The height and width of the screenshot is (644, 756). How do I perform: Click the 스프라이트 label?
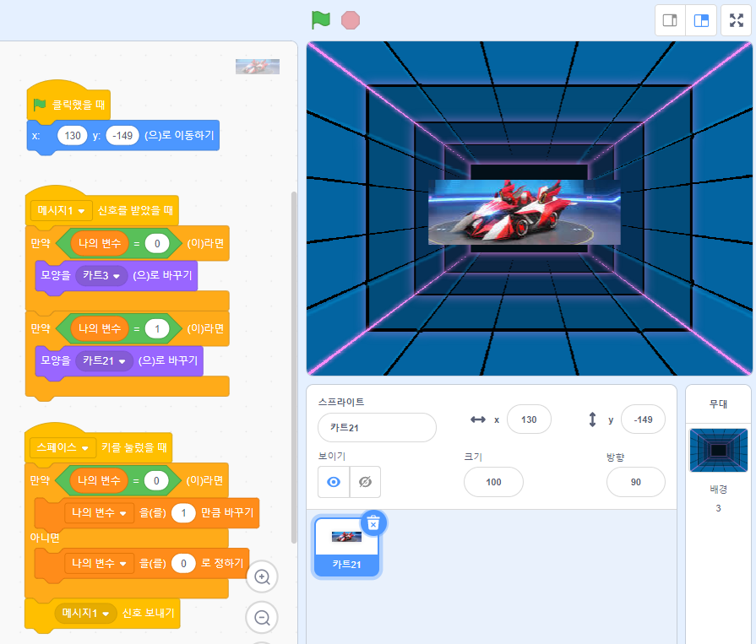(341, 402)
